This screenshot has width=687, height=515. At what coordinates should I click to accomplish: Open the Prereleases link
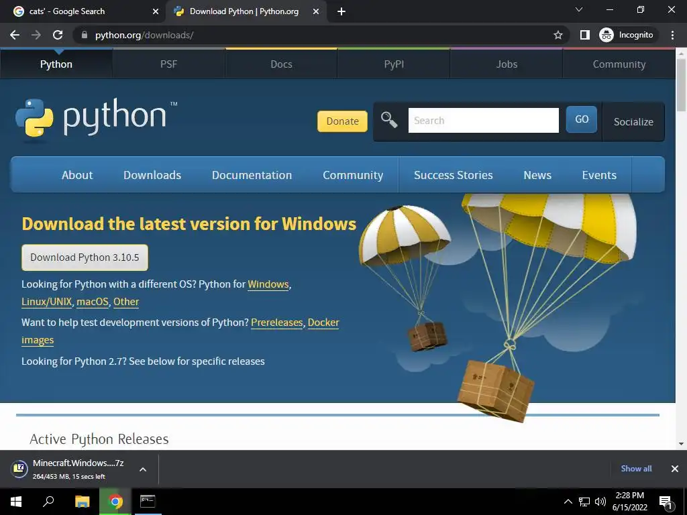coord(277,323)
